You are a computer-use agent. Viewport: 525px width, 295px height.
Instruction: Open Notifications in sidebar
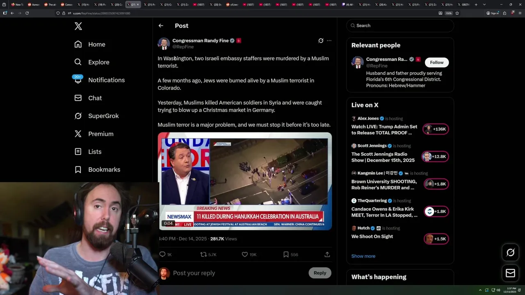pyautogui.click(x=99, y=80)
